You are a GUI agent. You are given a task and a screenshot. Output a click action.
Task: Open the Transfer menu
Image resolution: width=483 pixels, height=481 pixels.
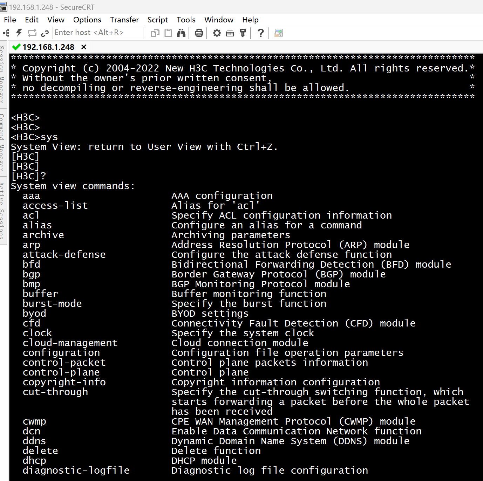tap(124, 20)
